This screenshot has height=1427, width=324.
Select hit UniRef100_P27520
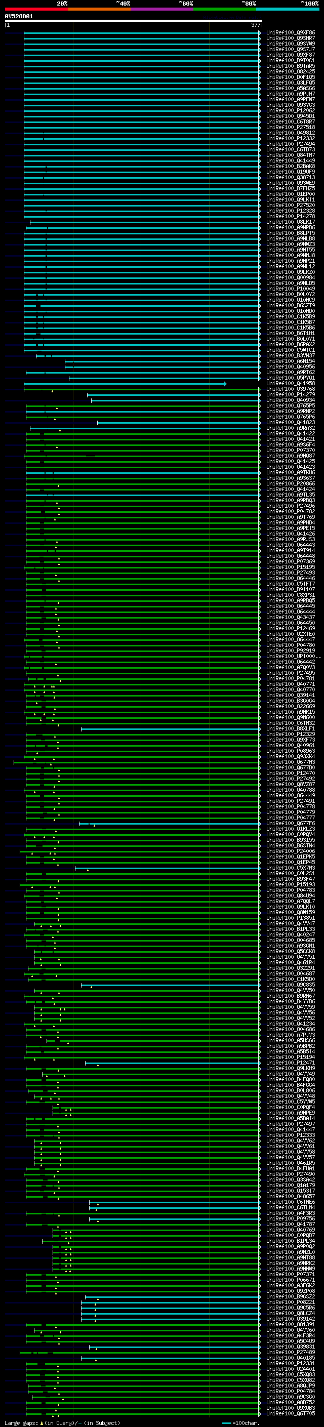(x=290, y=205)
